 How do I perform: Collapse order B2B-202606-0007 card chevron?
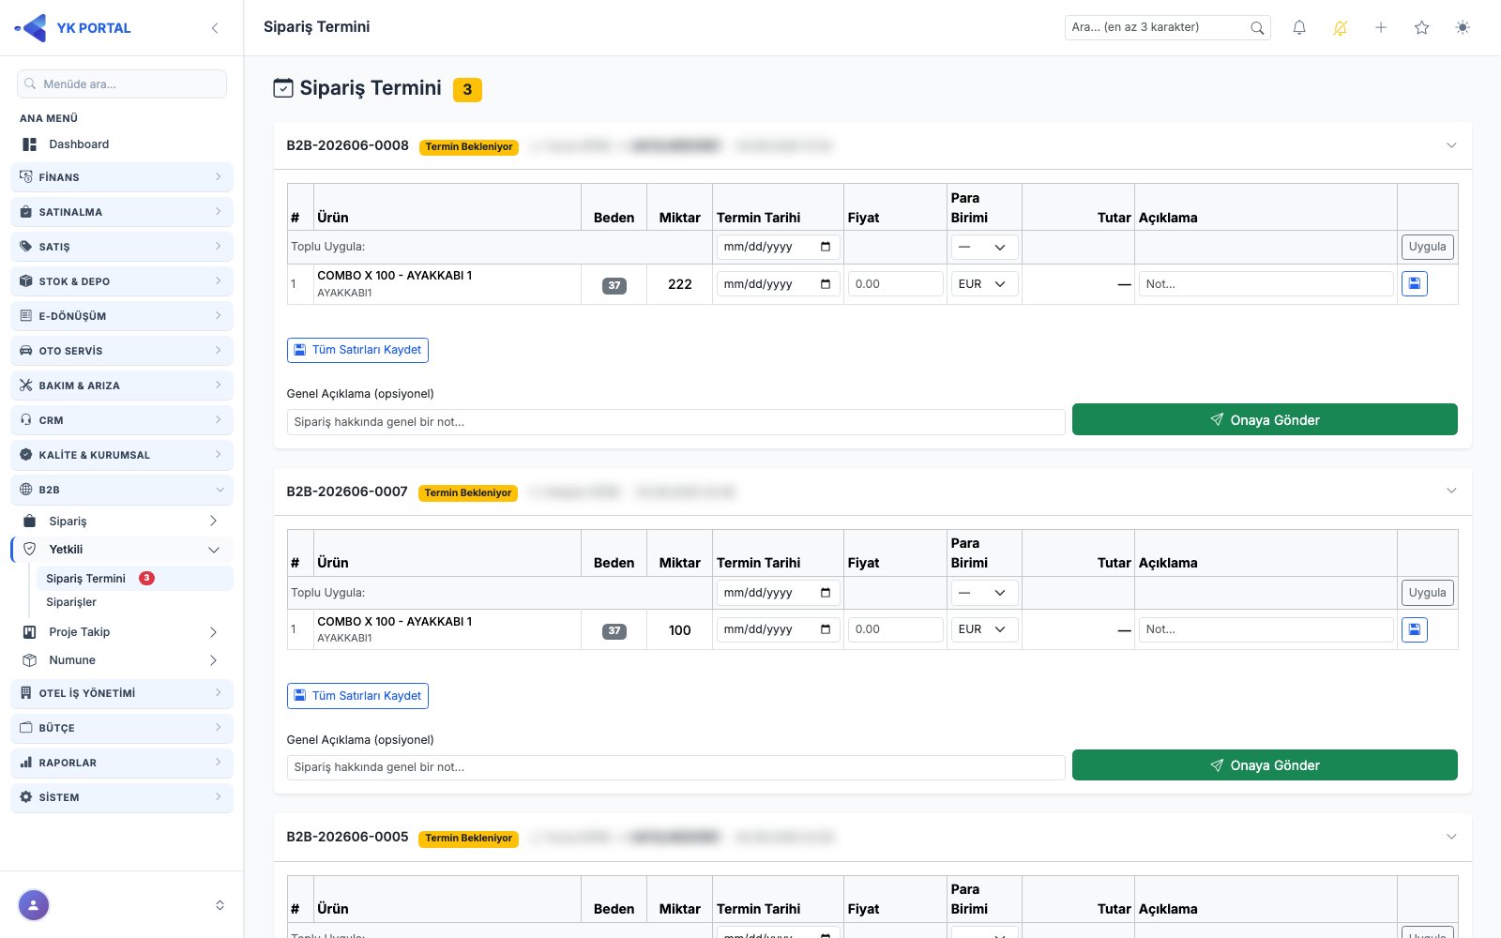click(1451, 491)
